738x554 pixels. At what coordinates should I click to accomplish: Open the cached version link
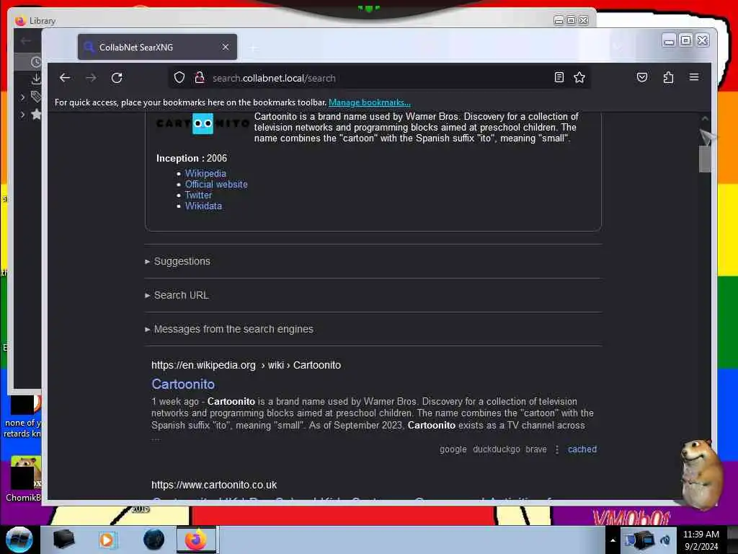(x=582, y=449)
